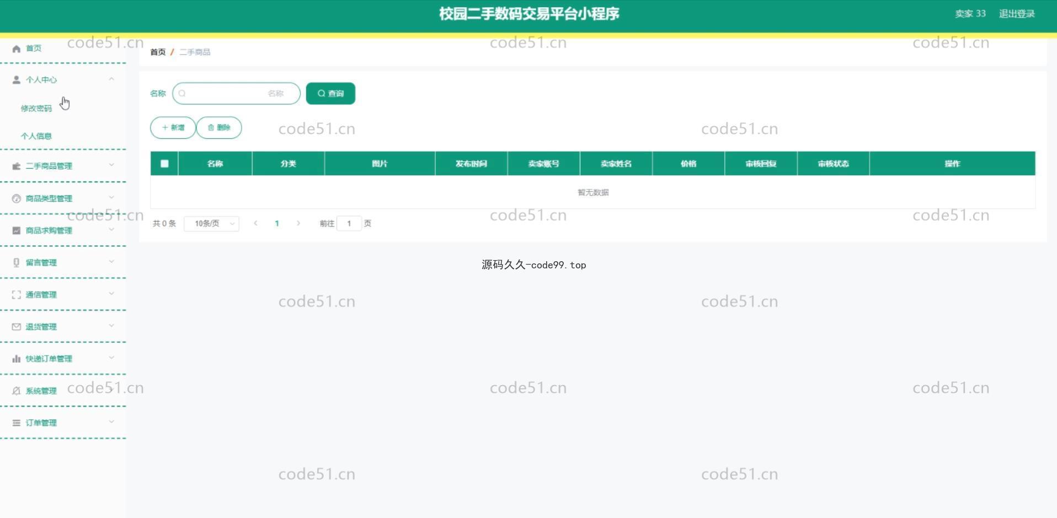Screen dimensions: 1057x518
Task: Click the list icon beside 订单管理
Action: click(x=17, y=423)
